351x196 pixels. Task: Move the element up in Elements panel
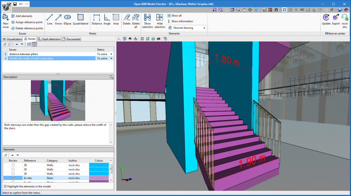click(x=12, y=155)
